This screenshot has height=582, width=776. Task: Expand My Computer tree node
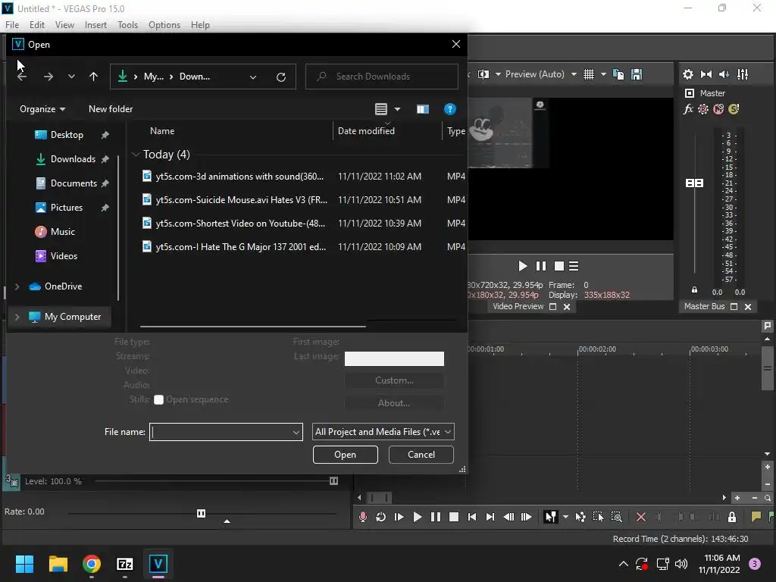click(17, 317)
